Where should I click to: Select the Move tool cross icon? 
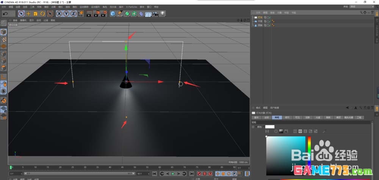28,14
